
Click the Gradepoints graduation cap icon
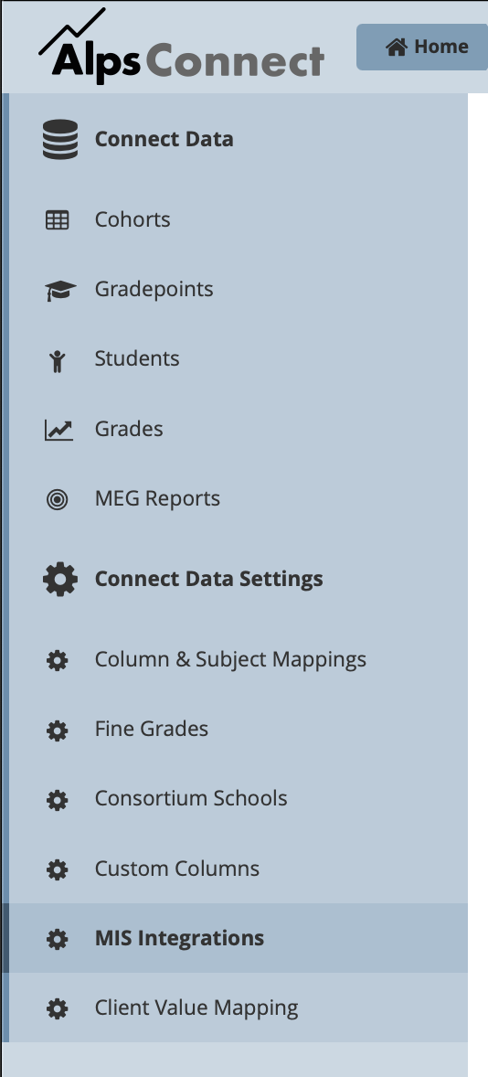(60, 291)
